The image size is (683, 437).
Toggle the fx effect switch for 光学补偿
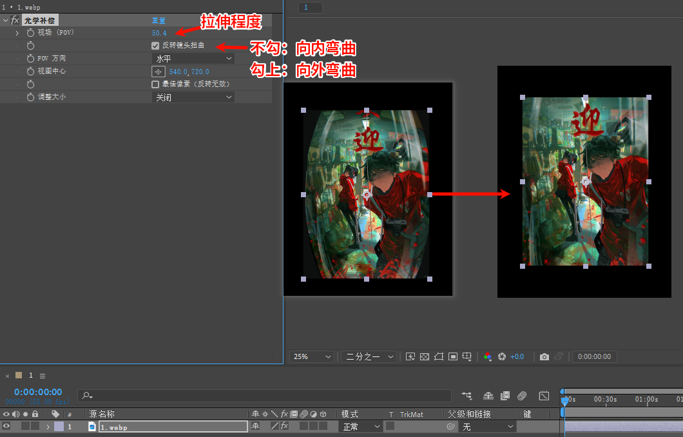pyautogui.click(x=15, y=20)
